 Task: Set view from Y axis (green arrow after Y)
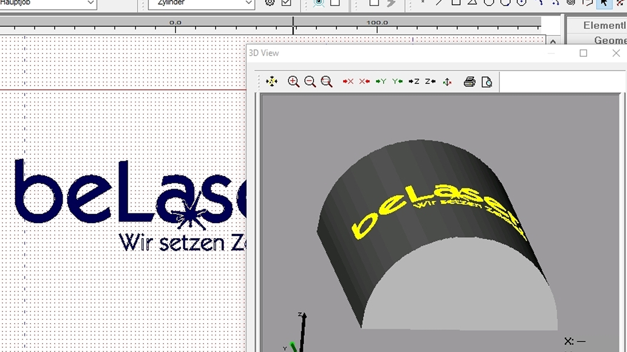(397, 82)
